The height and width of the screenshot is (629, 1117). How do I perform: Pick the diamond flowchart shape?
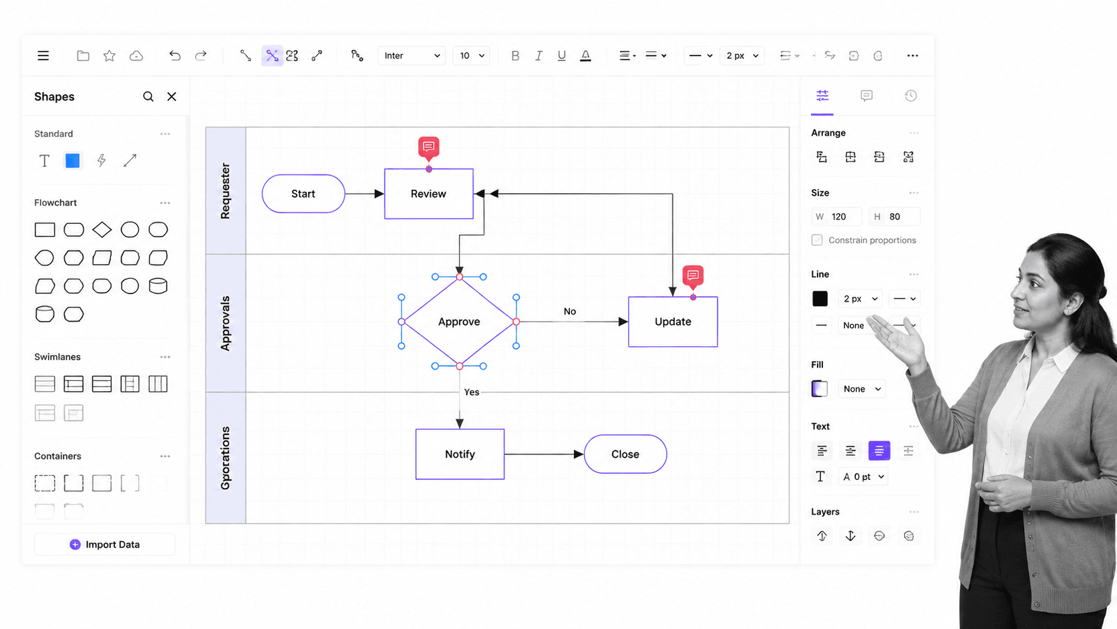pos(102,229)
